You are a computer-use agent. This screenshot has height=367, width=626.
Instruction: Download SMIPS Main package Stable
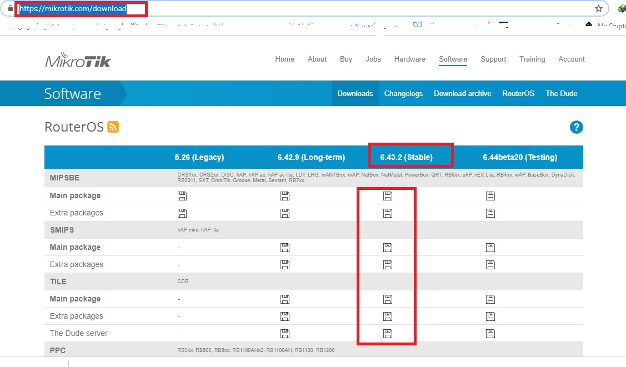388,248
